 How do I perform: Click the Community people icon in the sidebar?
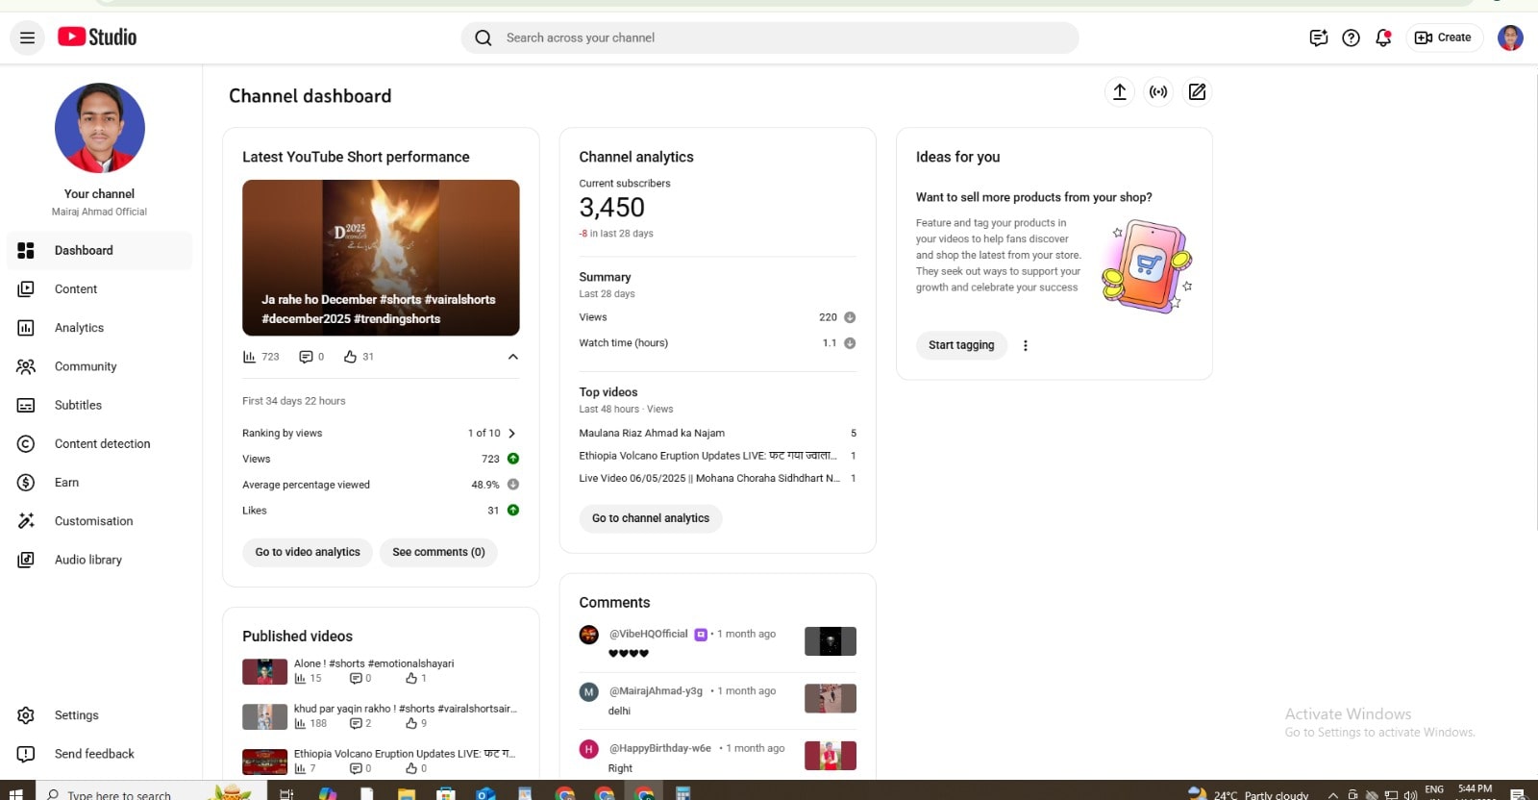[x=26, y=366]
